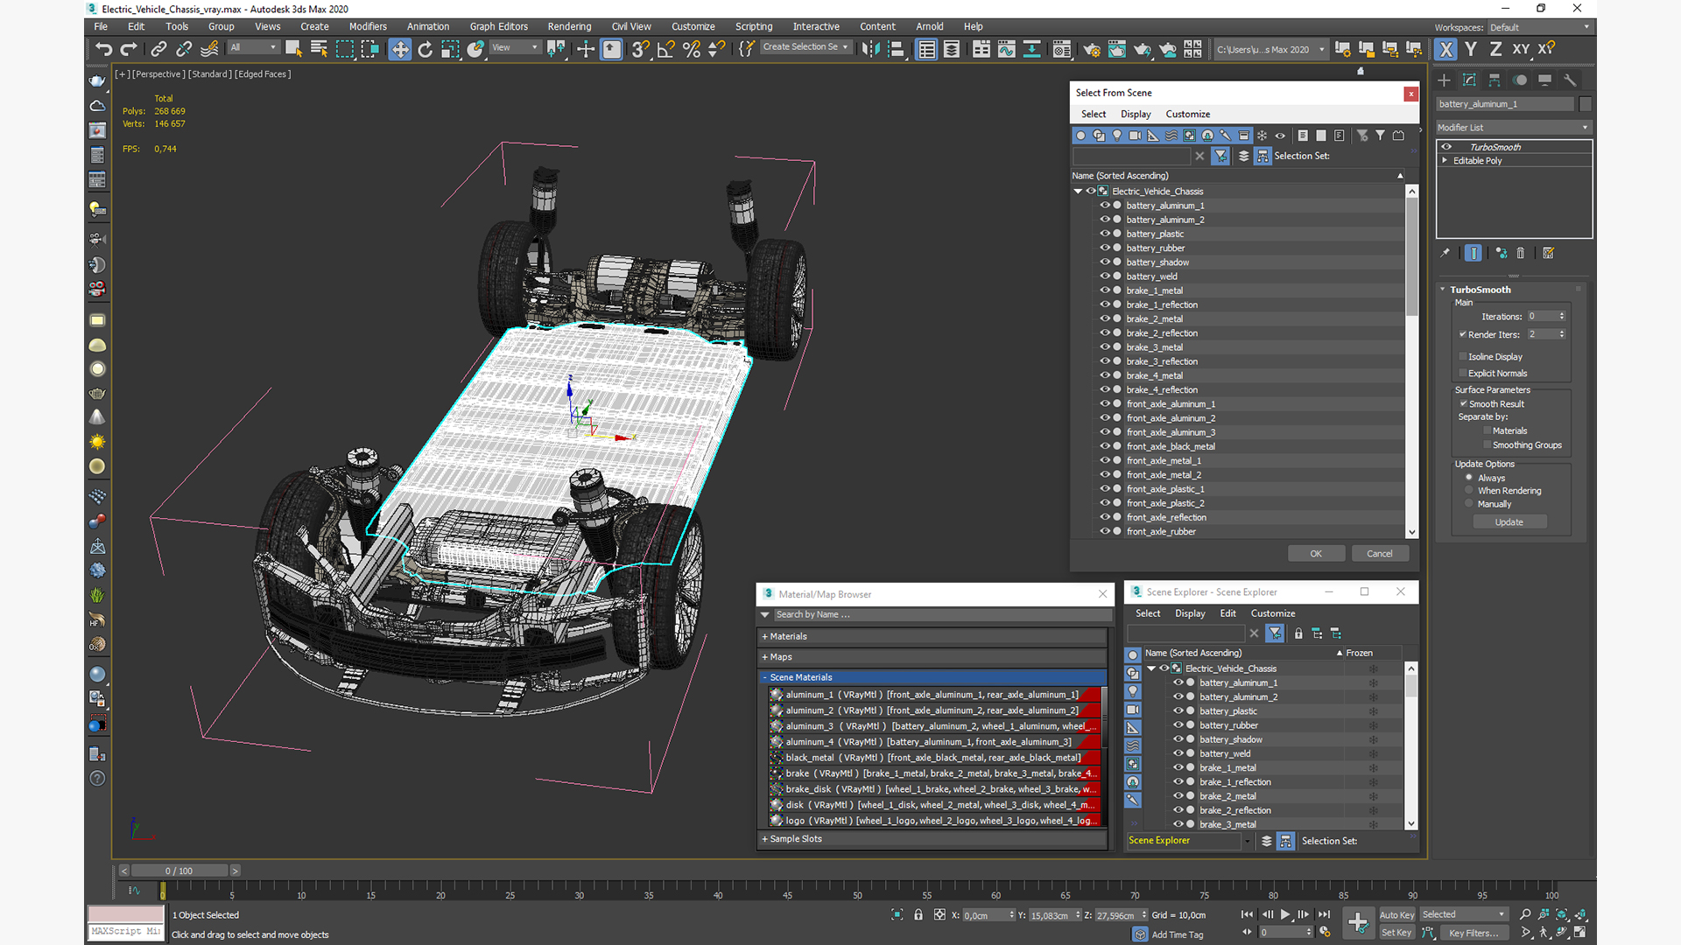Screen dimensions: 1681x945
Task: Toggle the Percent Snap button
Action: coord(692,49)
